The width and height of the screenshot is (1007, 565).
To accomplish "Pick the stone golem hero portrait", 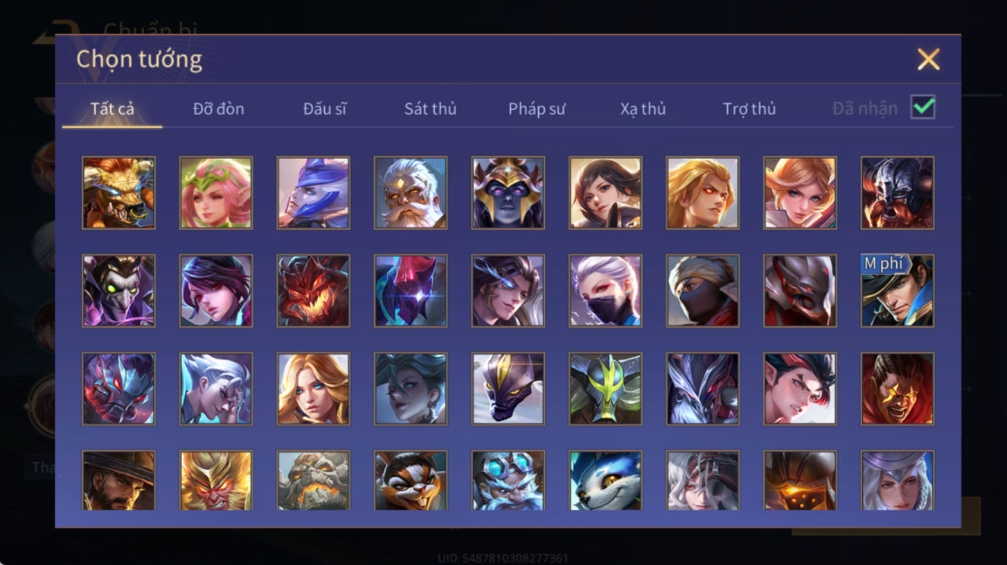I will point(313,481).
